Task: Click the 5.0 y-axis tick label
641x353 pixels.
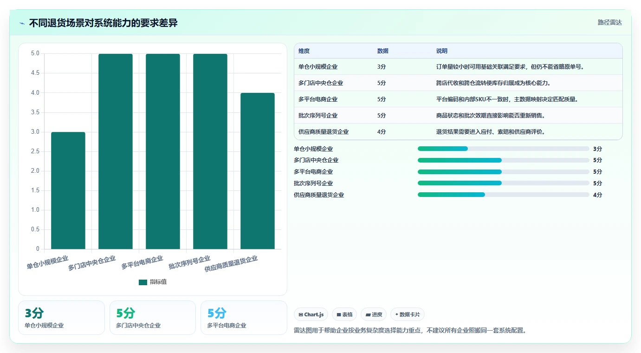Action: pyautogui.click(x=35, y=53)
